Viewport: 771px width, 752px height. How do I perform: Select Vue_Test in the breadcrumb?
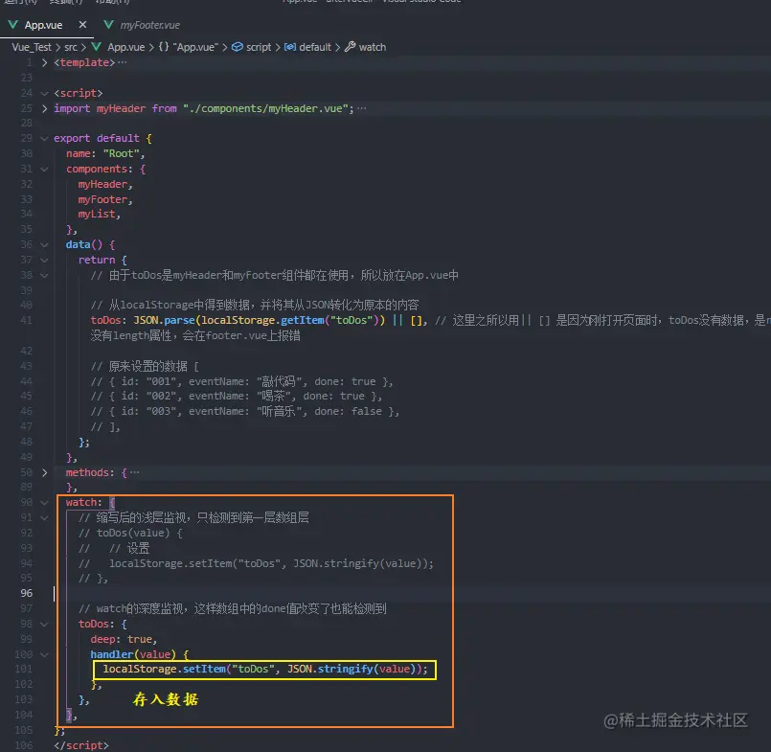tap(32, 47)
